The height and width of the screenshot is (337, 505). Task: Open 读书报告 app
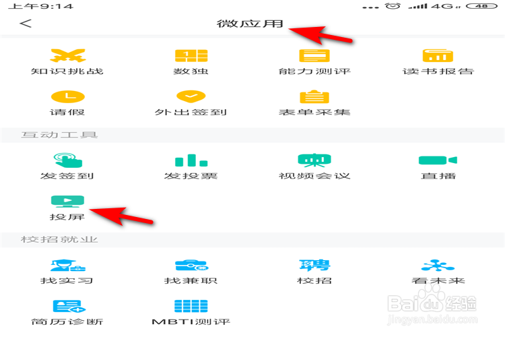tap(438, 62)
